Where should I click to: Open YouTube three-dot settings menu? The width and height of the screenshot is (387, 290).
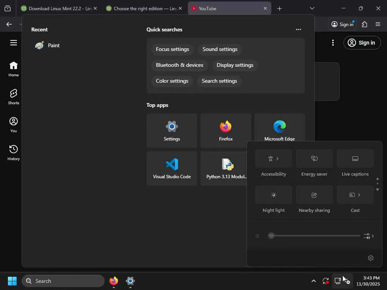click(x=333, y=43)
